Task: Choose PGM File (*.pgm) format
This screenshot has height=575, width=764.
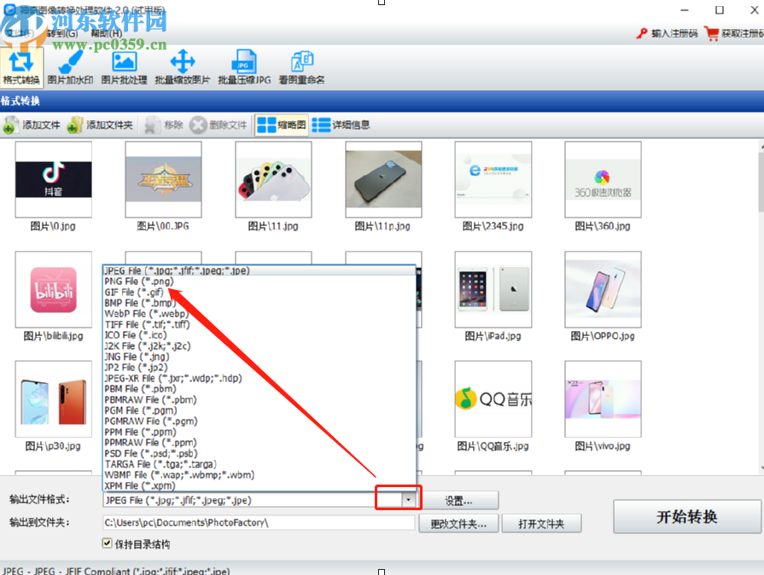Action: click(x=260, y=410)
